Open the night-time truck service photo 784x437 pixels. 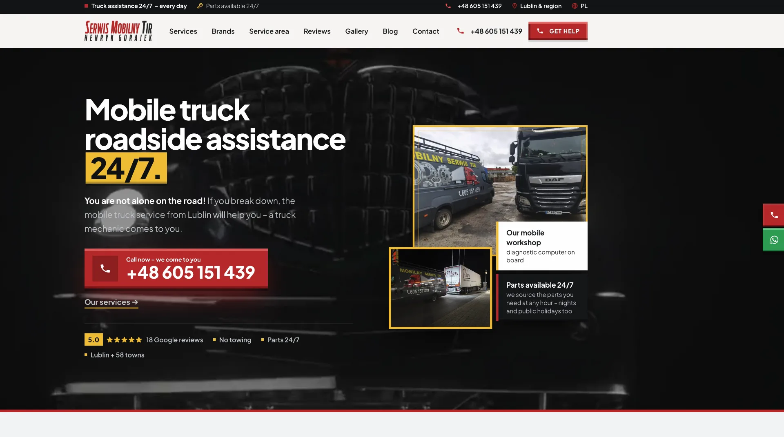point(440,288)
